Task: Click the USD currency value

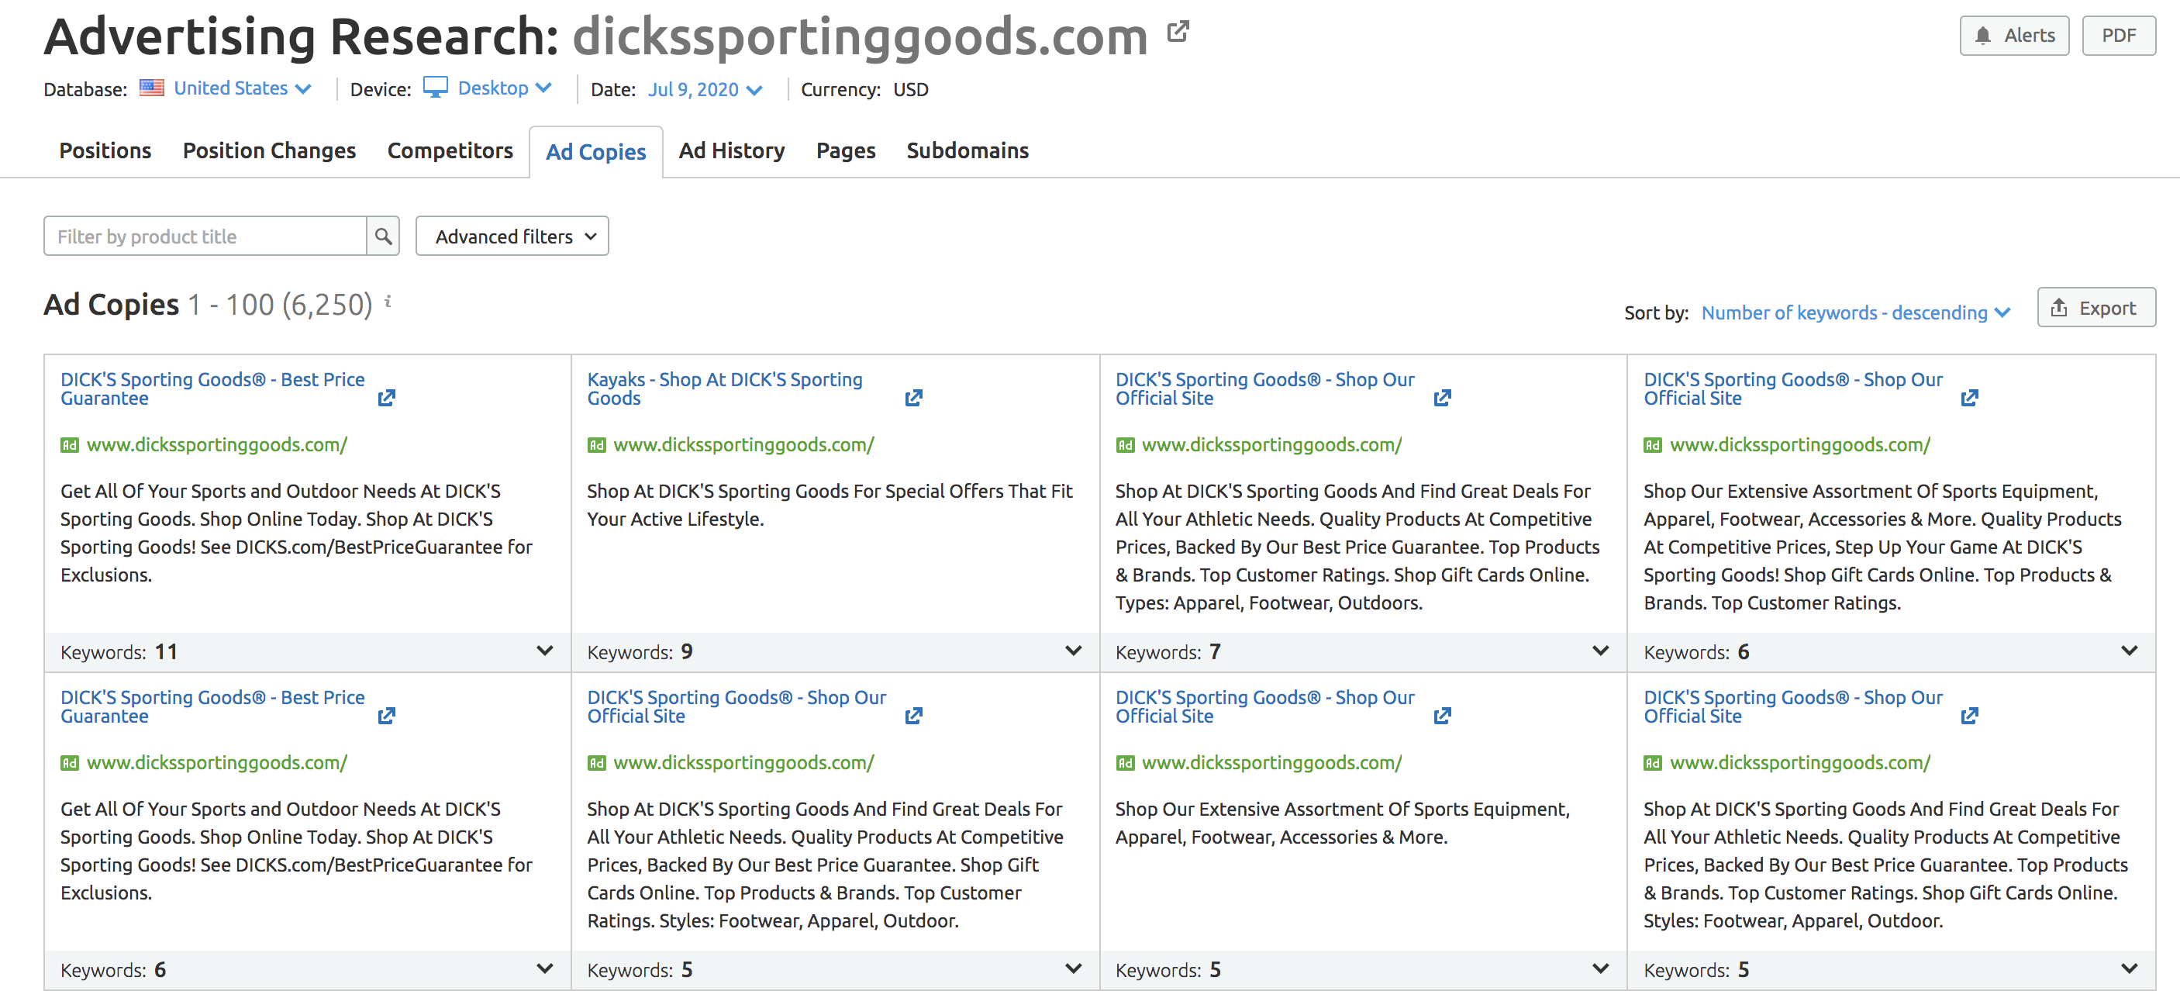Action: coord(911,89)
